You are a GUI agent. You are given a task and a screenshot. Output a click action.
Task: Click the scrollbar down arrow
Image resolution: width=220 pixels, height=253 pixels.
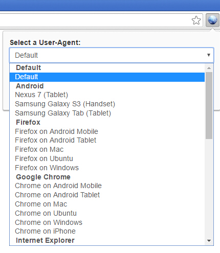tap(209, 241)
